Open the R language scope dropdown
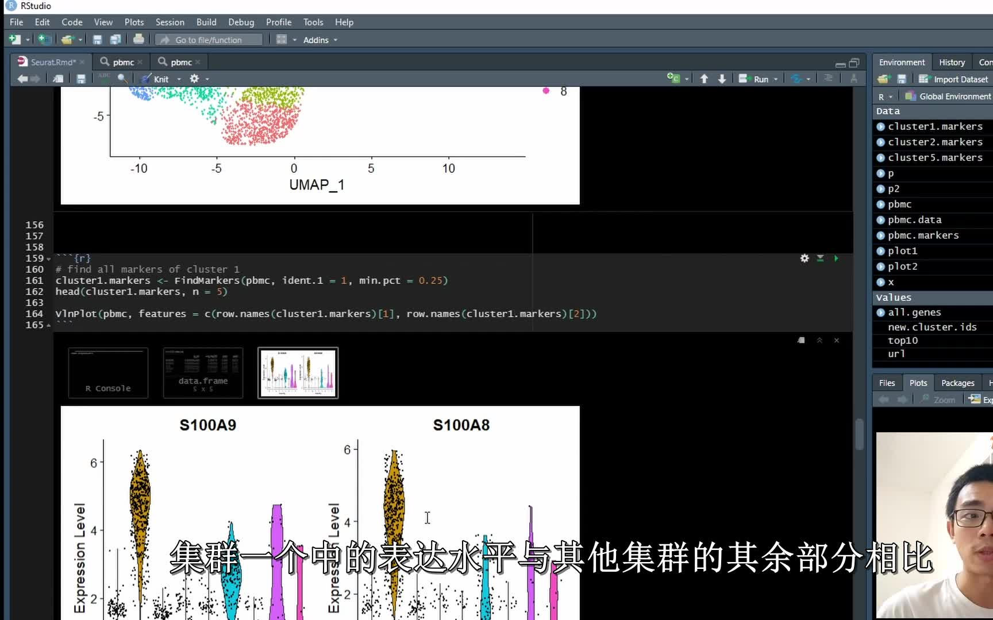The width and height of the screenshot is (993, 620). click(886, 96)
